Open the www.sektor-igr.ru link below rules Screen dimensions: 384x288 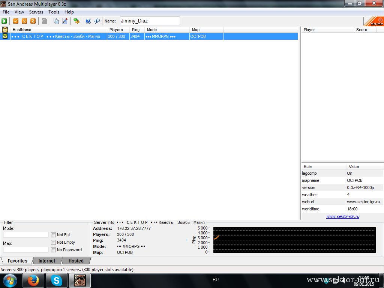pos(343,216)
